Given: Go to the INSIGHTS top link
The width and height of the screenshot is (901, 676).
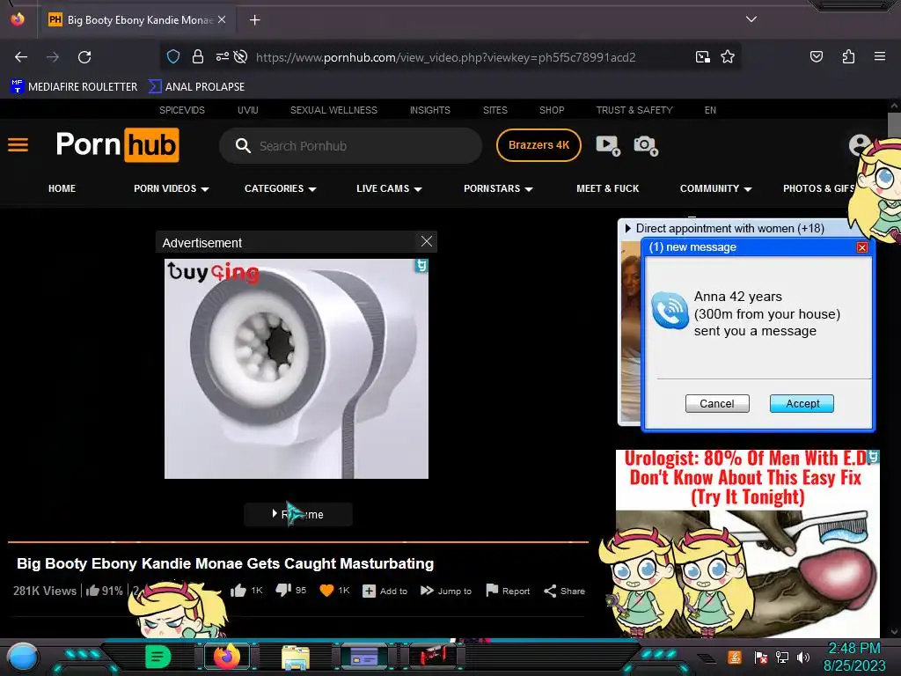Looking at the screenshot, I should [x=429, y=110].
